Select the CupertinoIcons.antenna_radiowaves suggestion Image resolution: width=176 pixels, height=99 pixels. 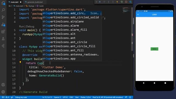72,54
